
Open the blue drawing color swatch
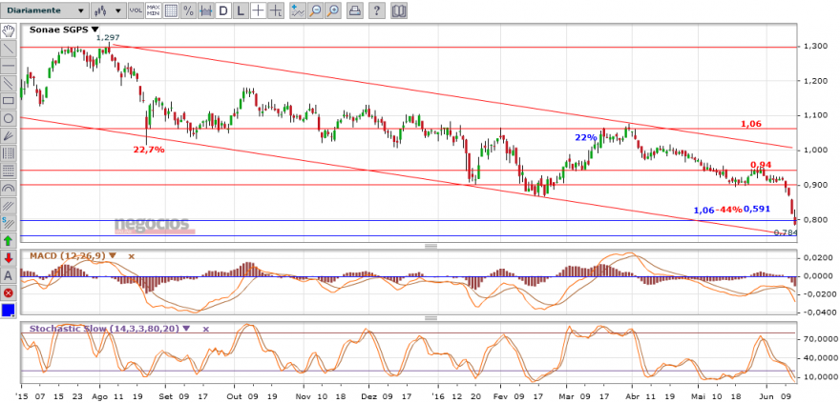click(x=8, y=311)
